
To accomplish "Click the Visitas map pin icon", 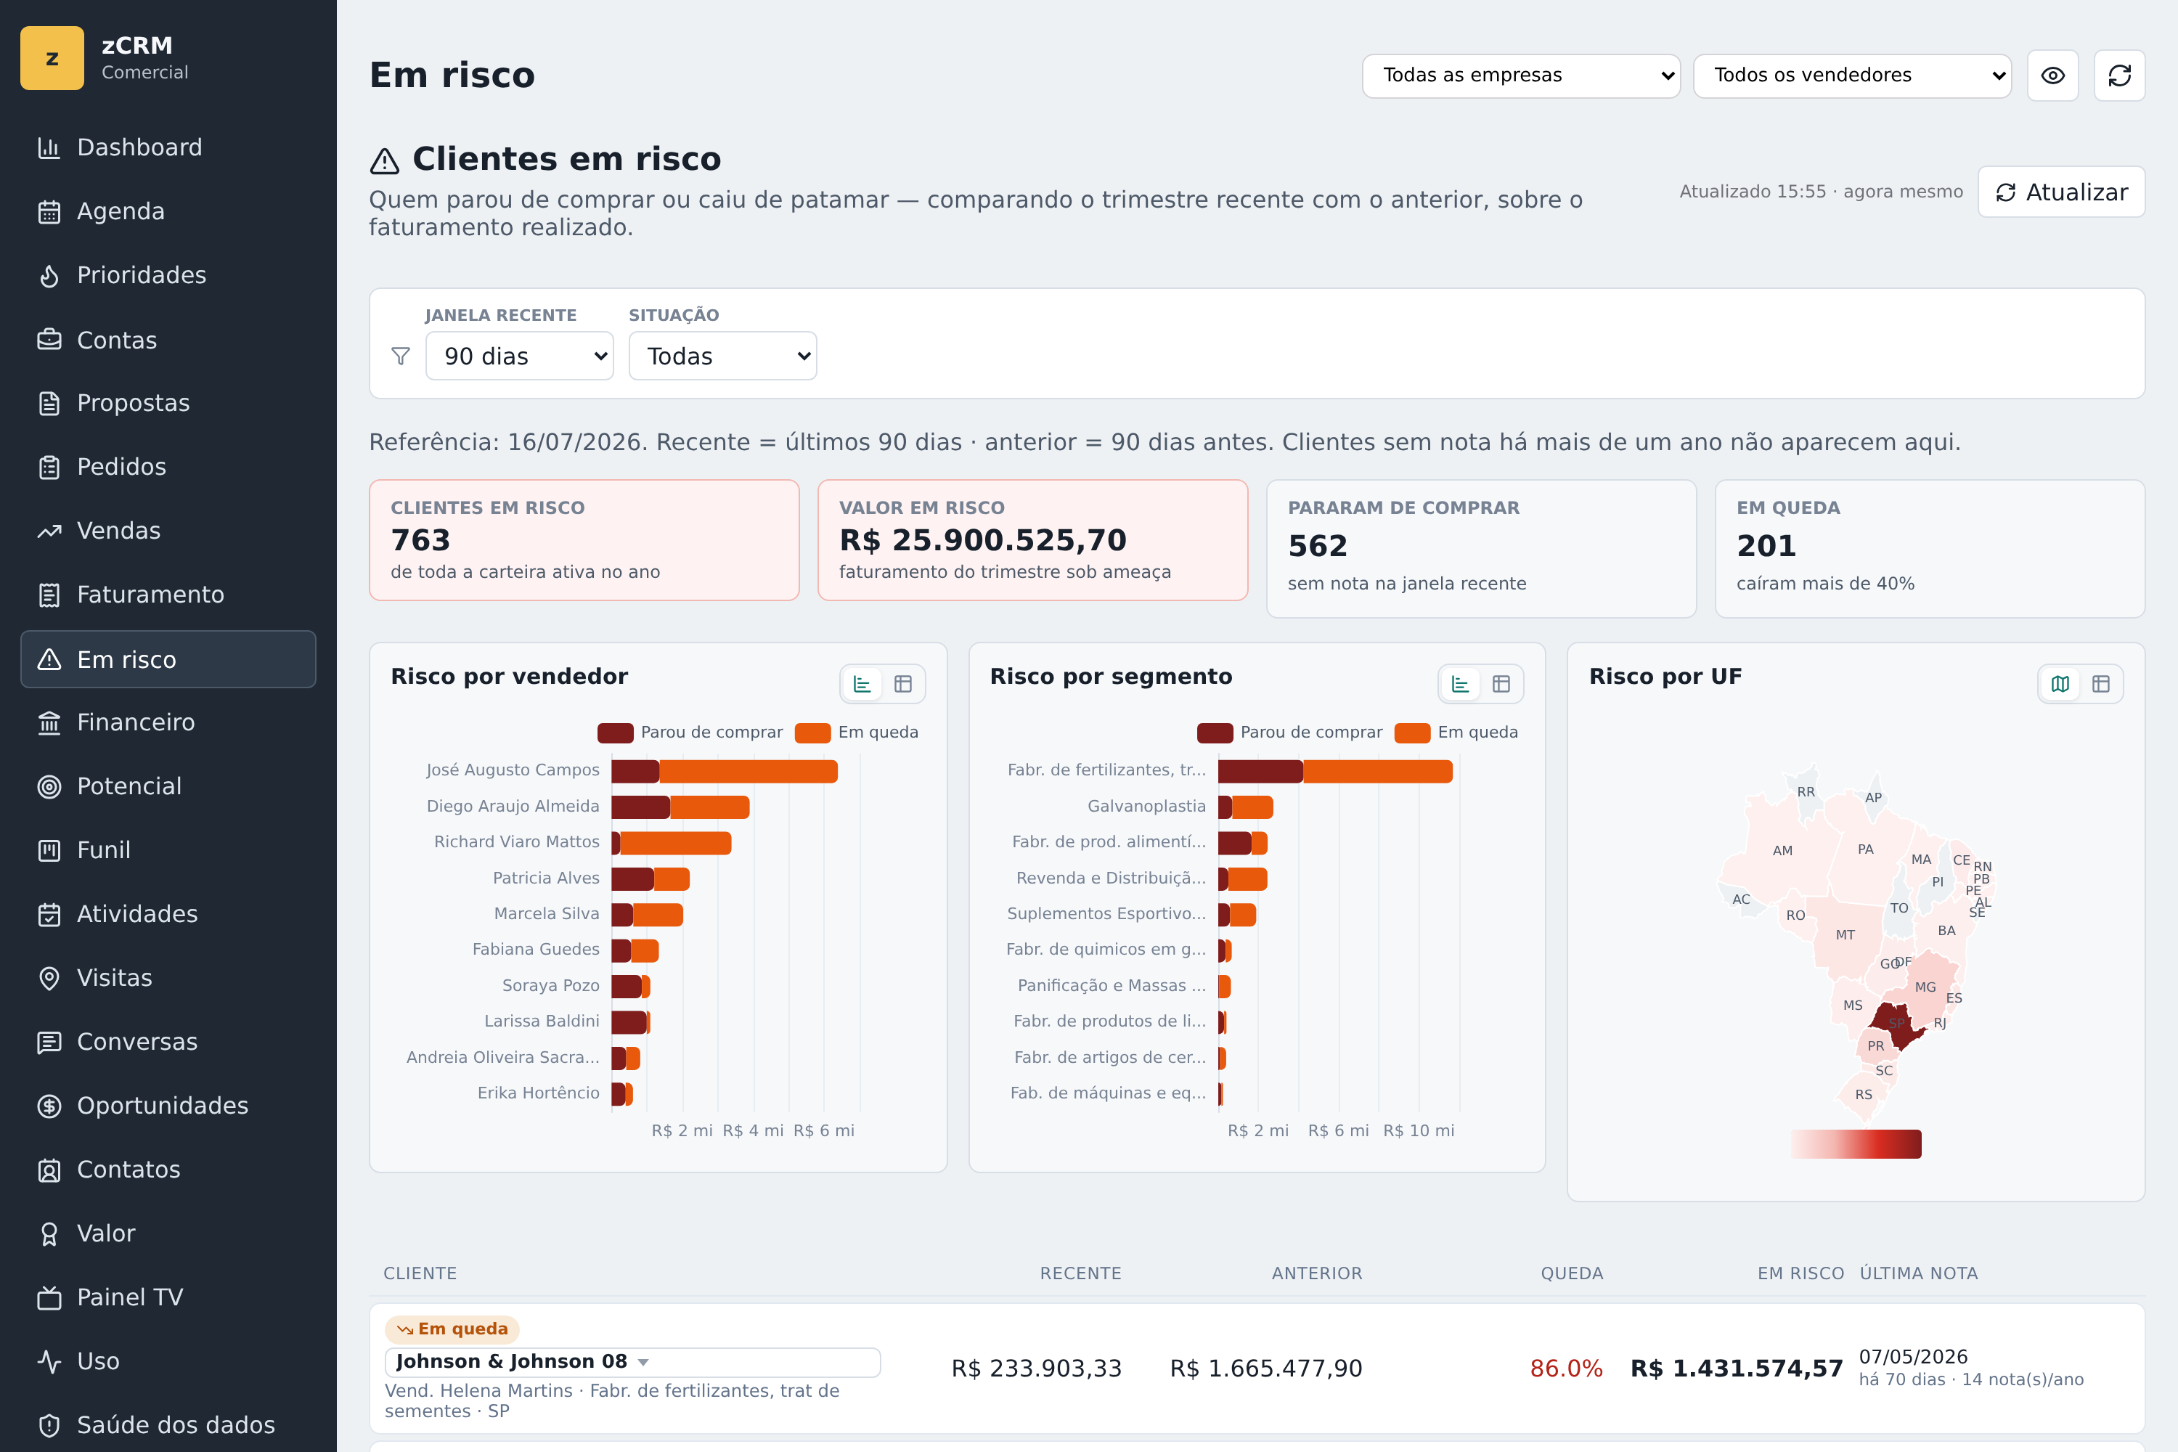I will (x=49, y=978).
